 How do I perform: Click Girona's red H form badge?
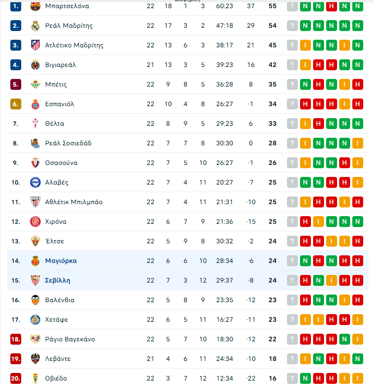tap(305, 222)
